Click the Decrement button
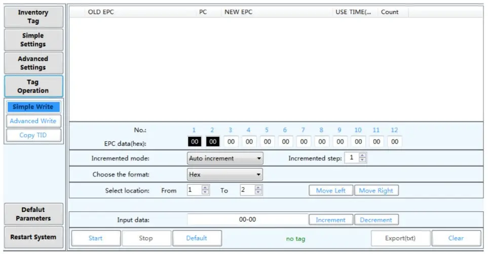 pyautogui.click(x=377, y=220)
